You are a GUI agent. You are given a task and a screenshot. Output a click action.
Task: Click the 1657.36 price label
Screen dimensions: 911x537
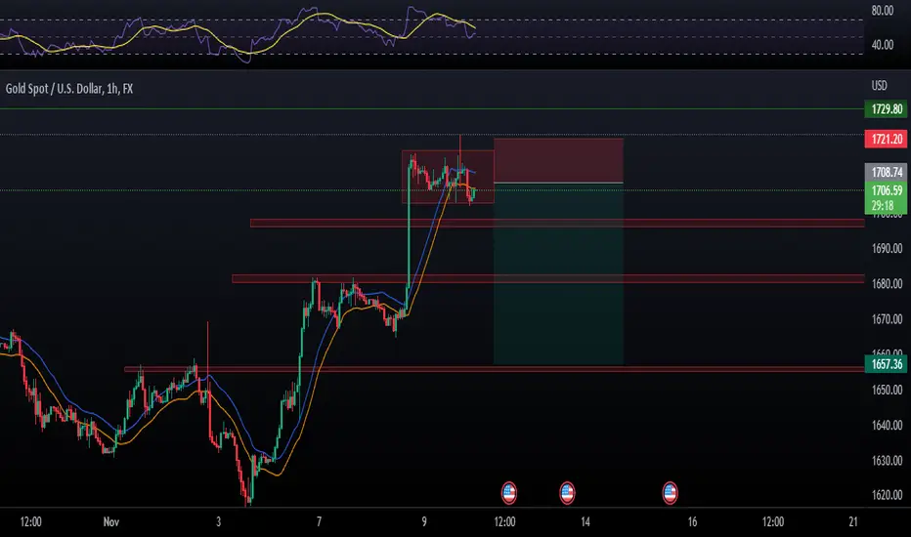(x=886, y=364)
